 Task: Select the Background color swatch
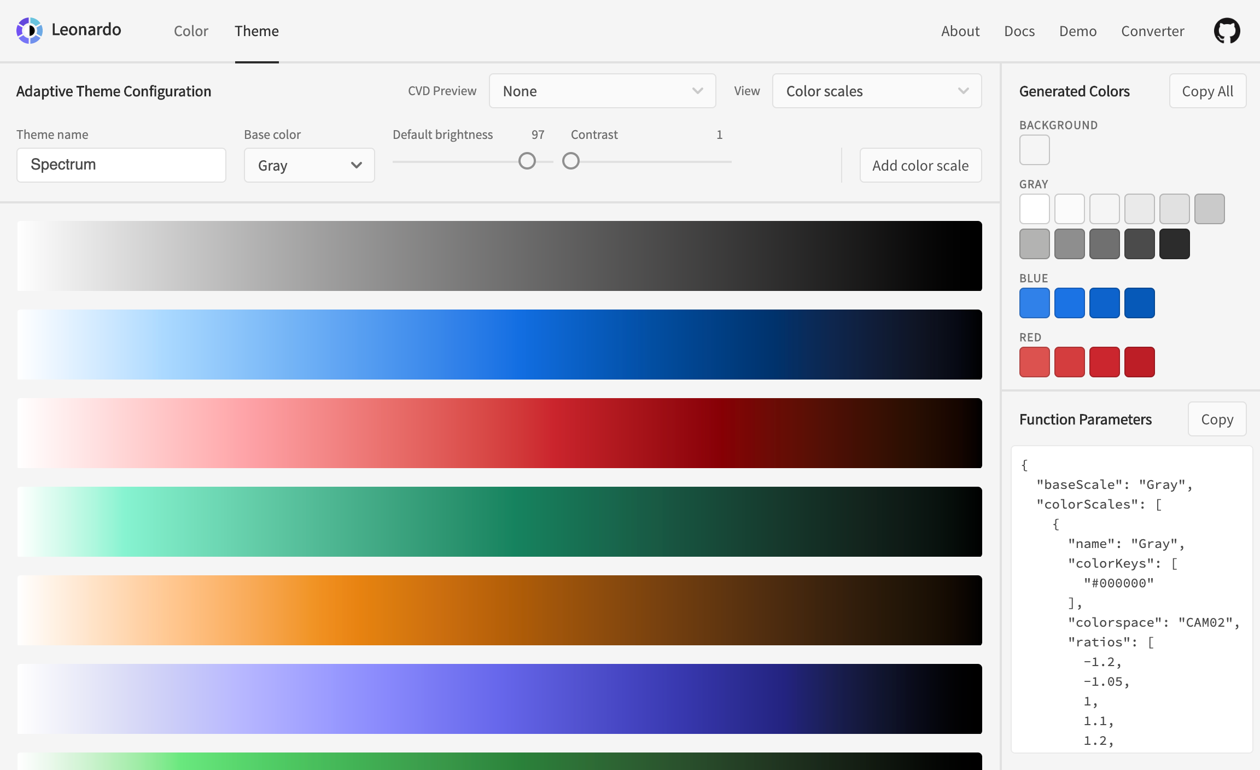pos(1034,150)
